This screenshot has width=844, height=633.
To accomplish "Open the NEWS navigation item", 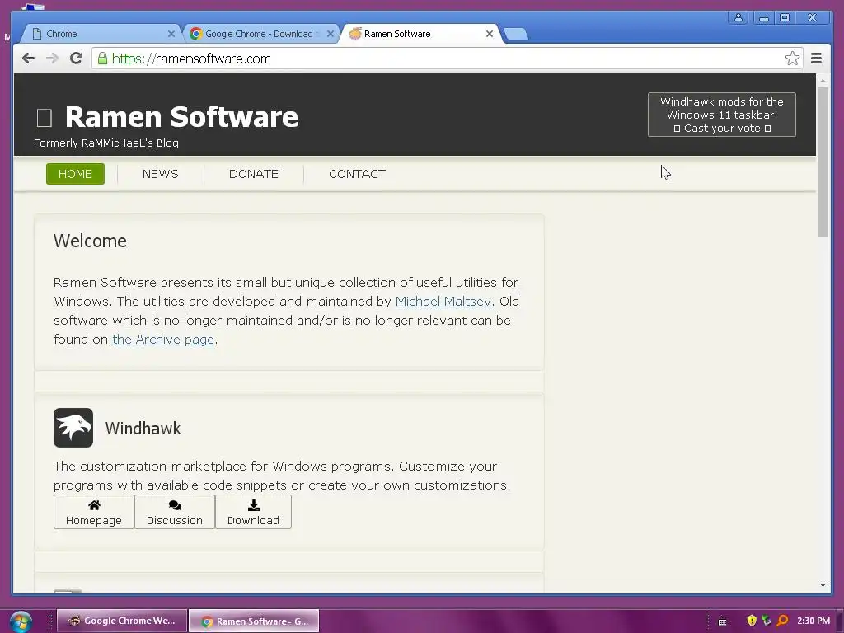I will click(x=161, y=174).
